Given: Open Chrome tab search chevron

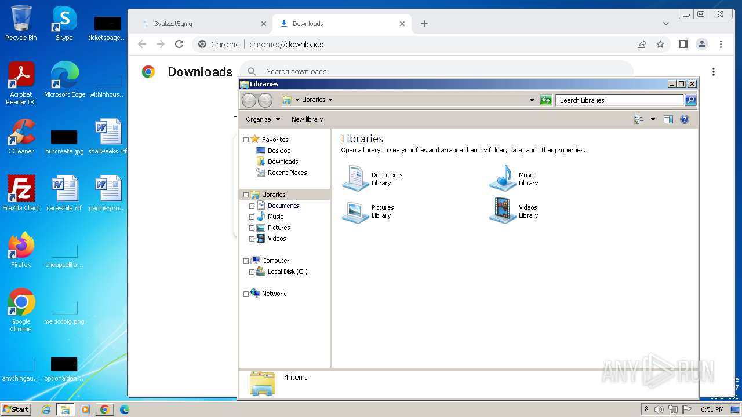Looking at the screenshot, I should pos(666,24).
